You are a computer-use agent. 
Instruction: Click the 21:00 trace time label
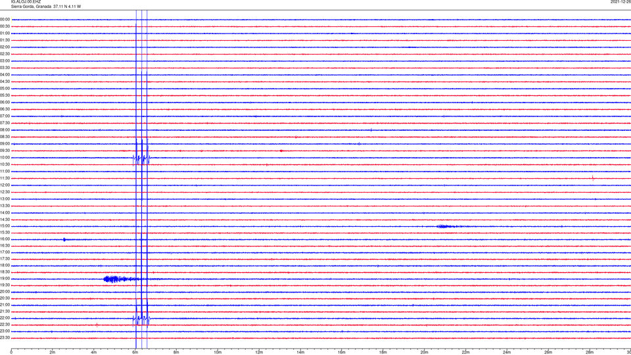[5, 305]
